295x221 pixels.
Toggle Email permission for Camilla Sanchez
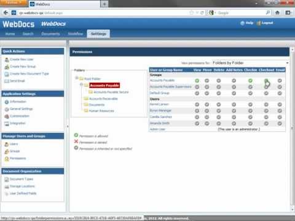point(280,117)
